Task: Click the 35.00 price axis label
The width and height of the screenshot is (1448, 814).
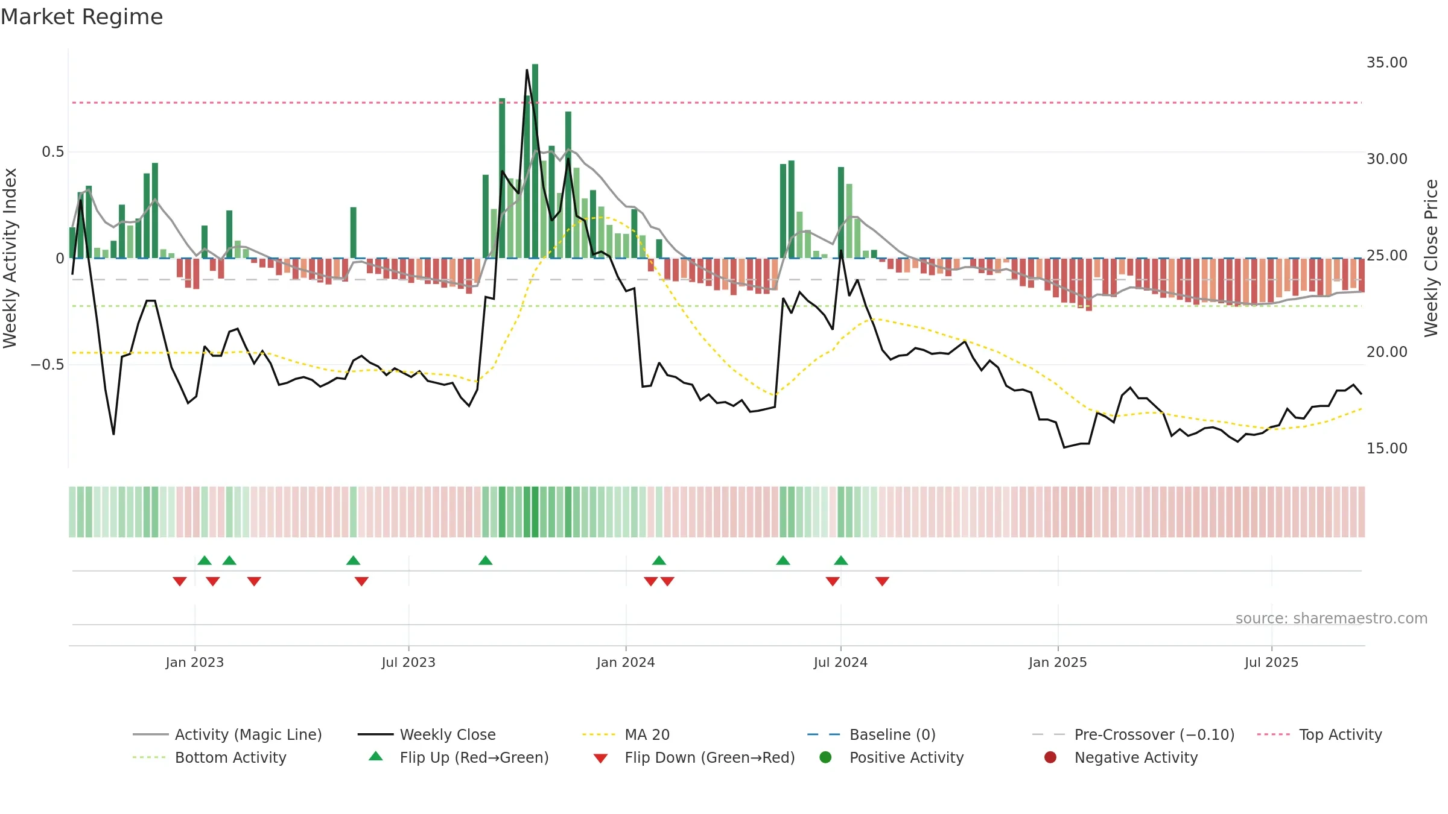Action: point(1386,63)
